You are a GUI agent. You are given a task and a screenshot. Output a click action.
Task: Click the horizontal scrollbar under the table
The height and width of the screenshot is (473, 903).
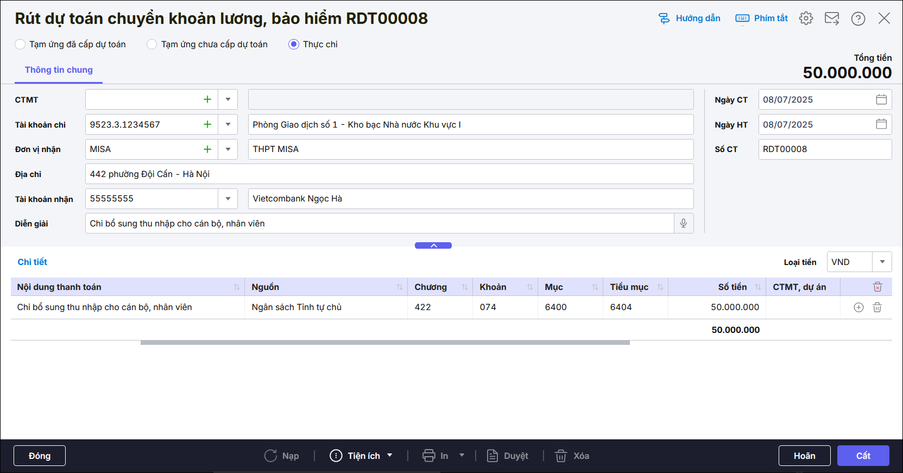pyautogui.click(x=385, y=343)
